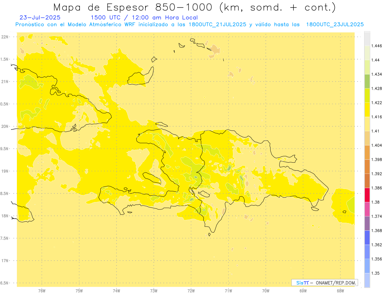This screenshot has width=382, height=295.
Task: Click the '22N' latitude label
Action: coord(5,37)
